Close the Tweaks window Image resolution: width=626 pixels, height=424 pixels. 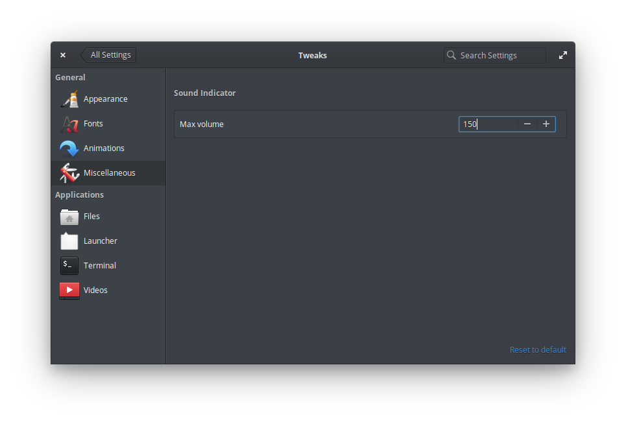pyautogui.click(x=63, y=56)
